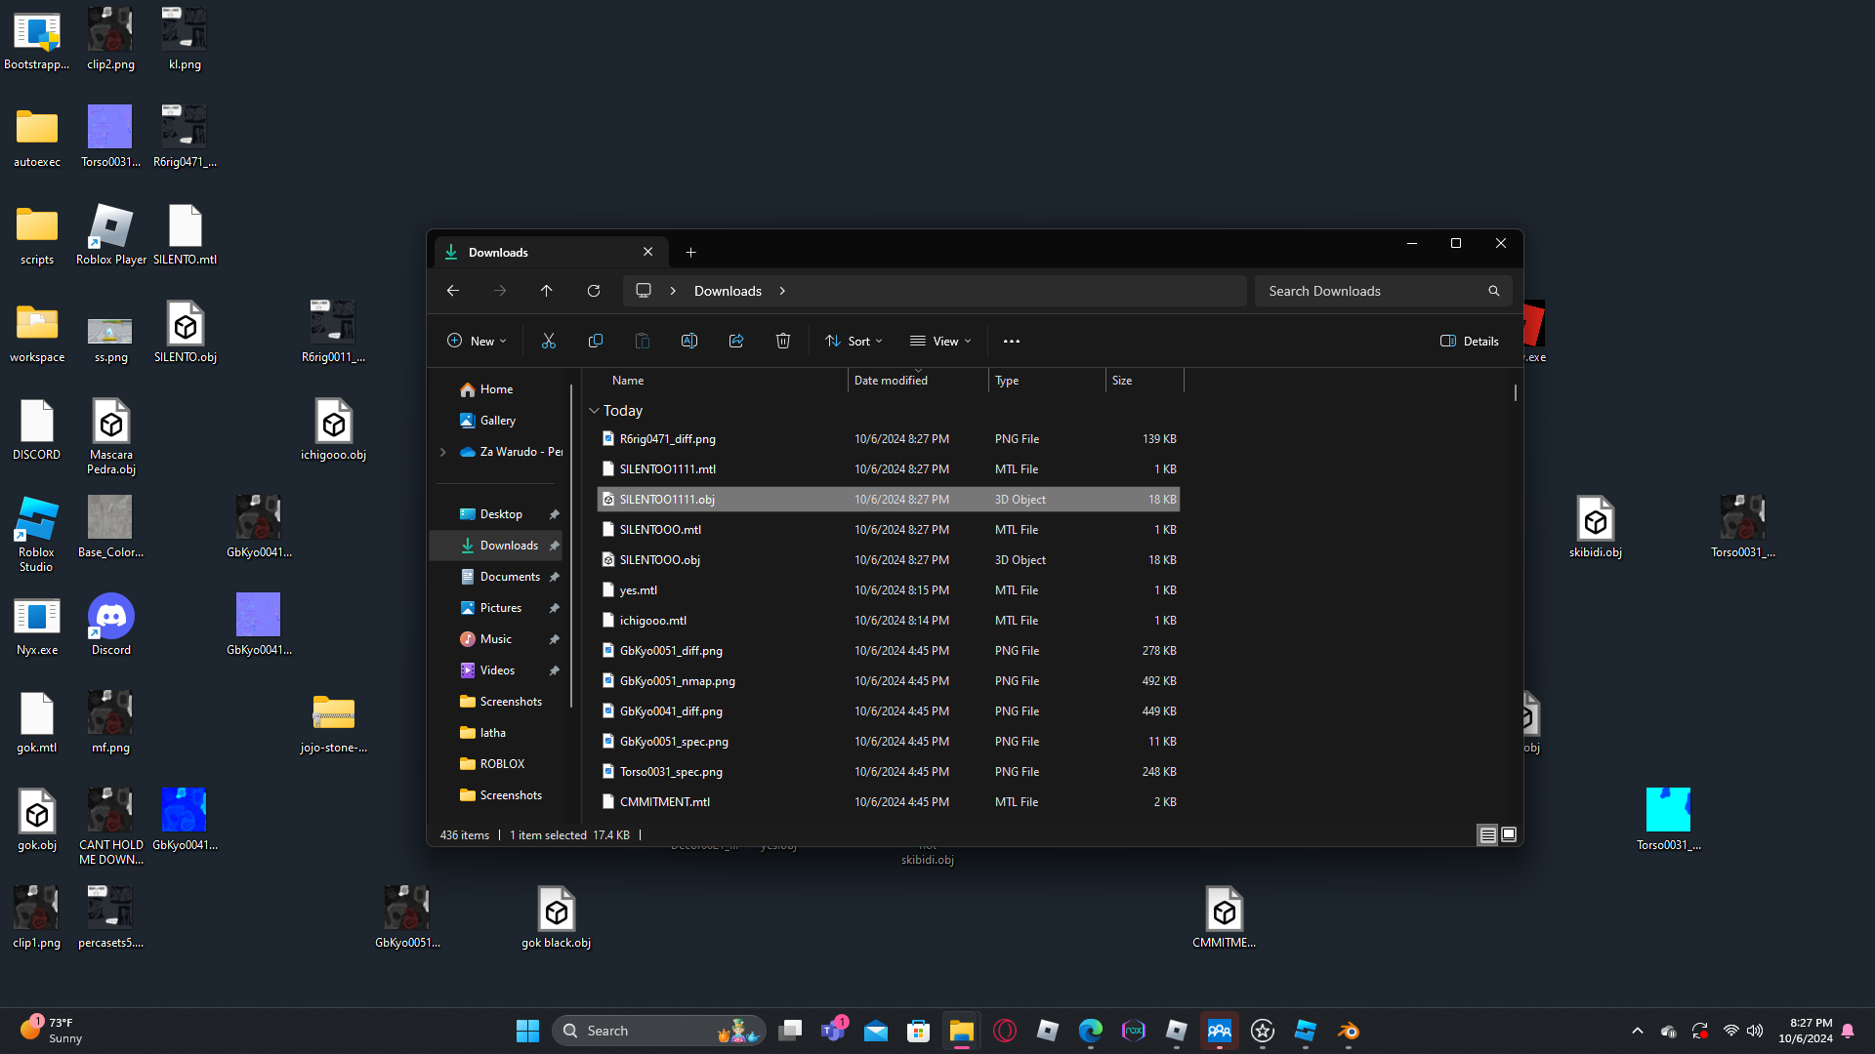
Task: Click the Delete trash icon
Action: coord(782,341)
